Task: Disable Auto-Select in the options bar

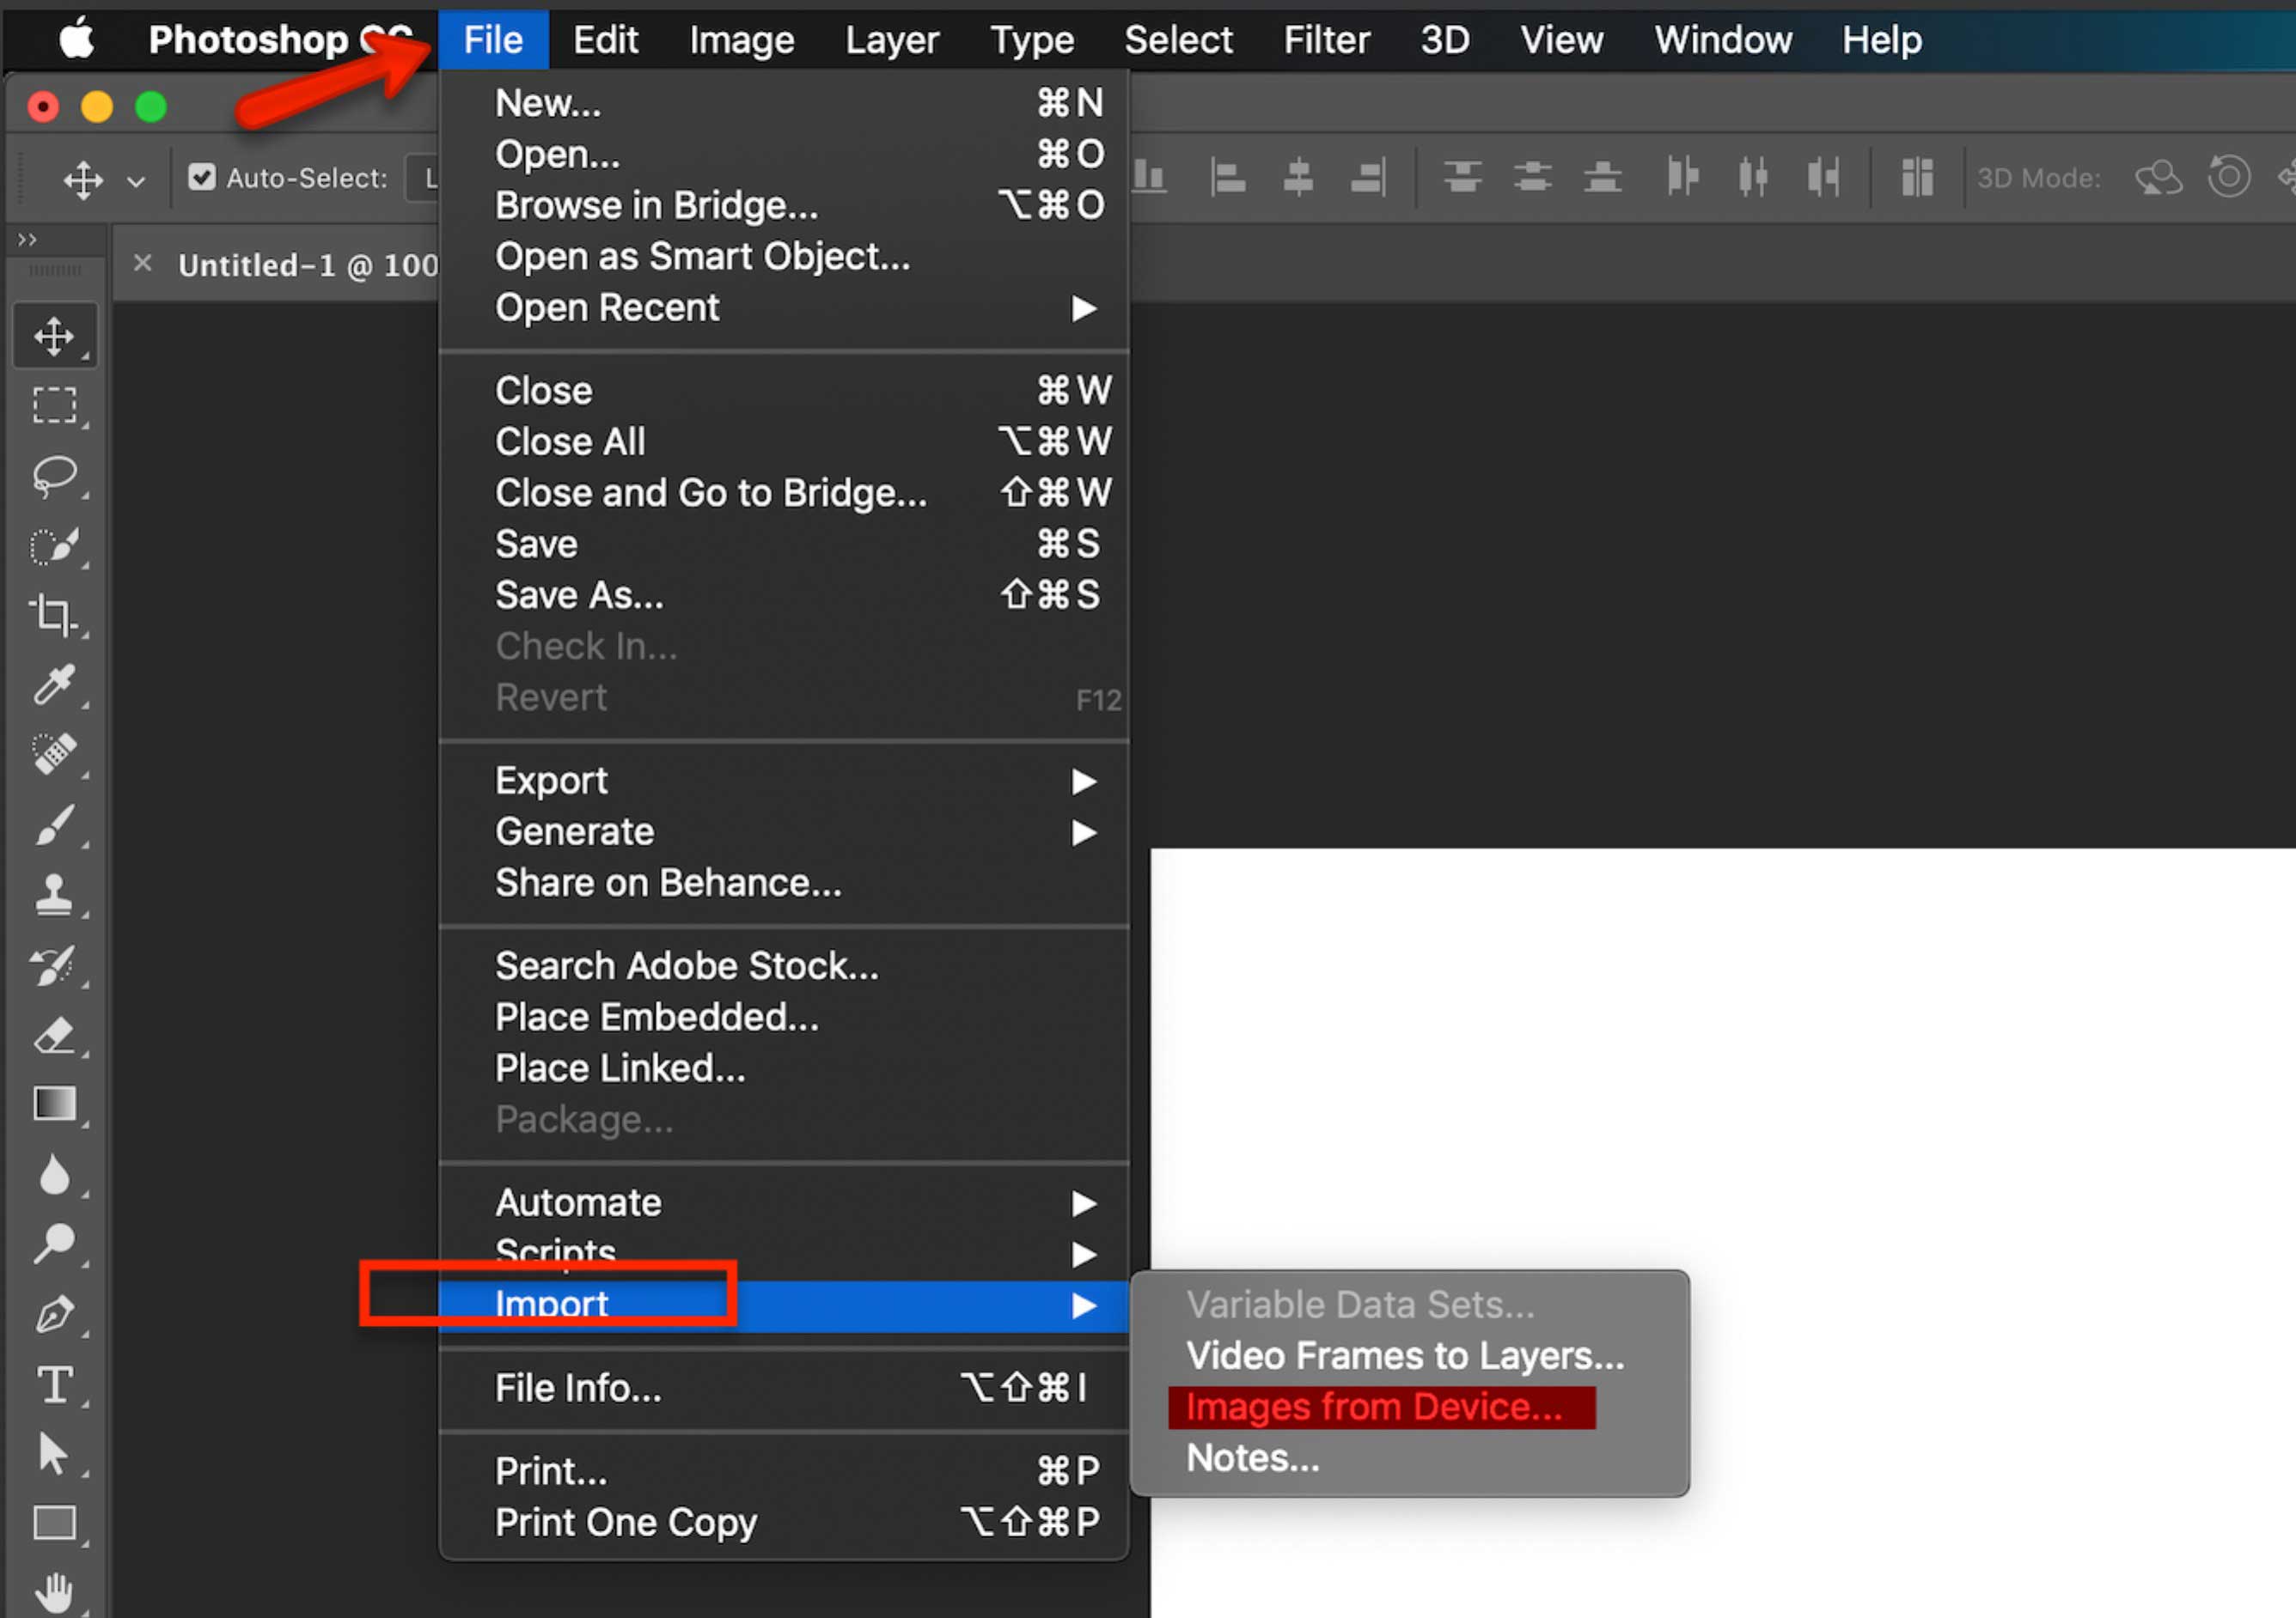Action: pyautogui.click(x=202, y=176)
